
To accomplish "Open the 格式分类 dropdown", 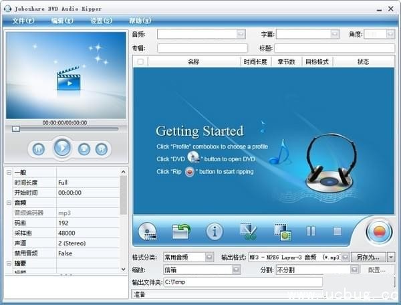I will click(x=209, y=257).
